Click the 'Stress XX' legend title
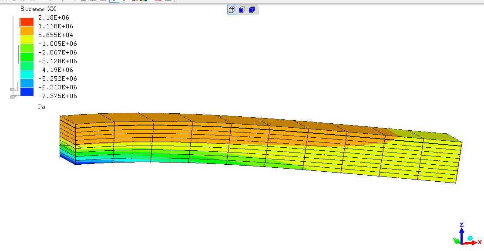This screenshot has height=251, width=484. point(38,9)
